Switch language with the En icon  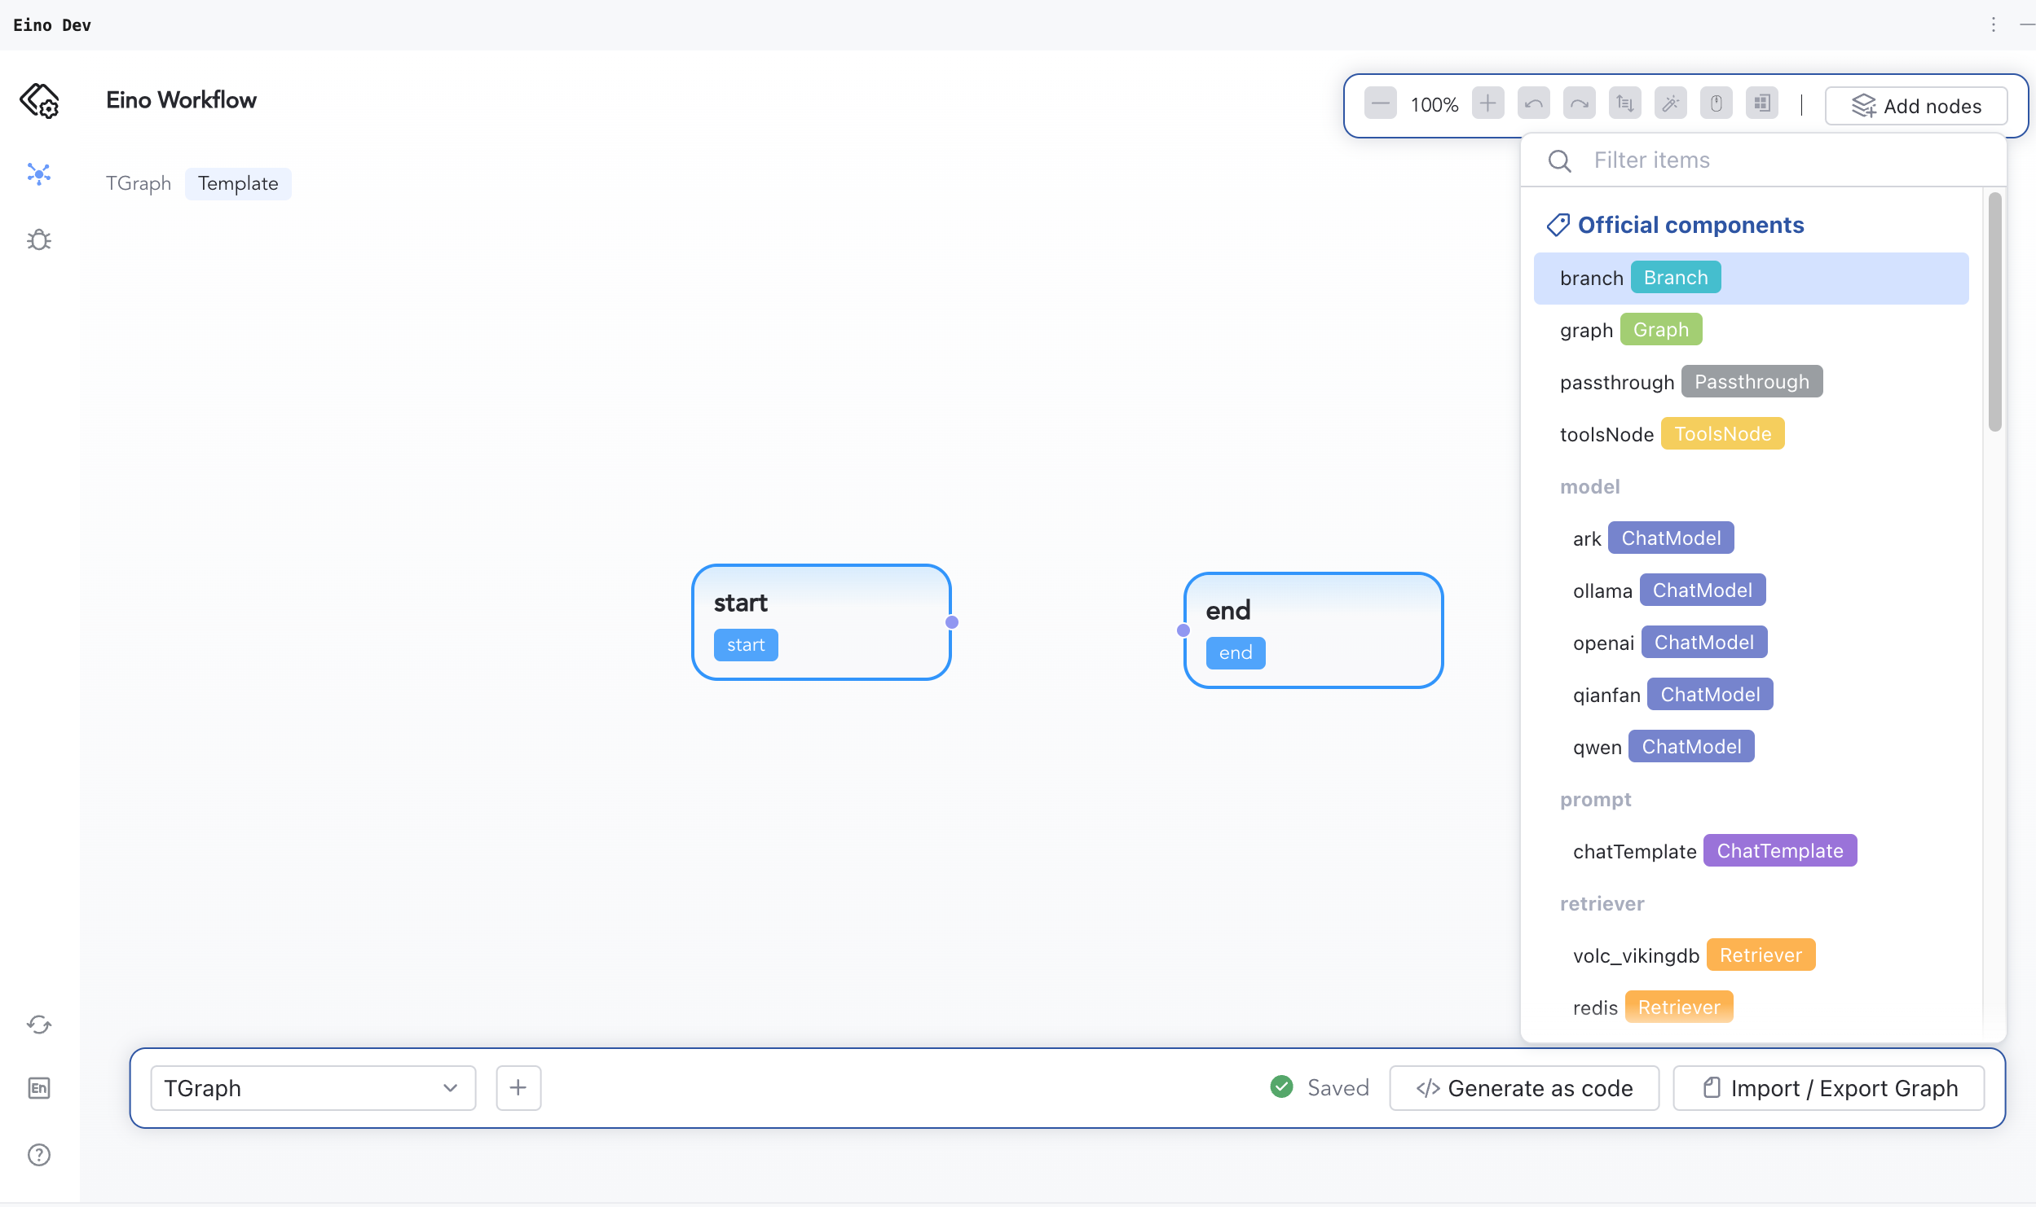click(39, 1088)
